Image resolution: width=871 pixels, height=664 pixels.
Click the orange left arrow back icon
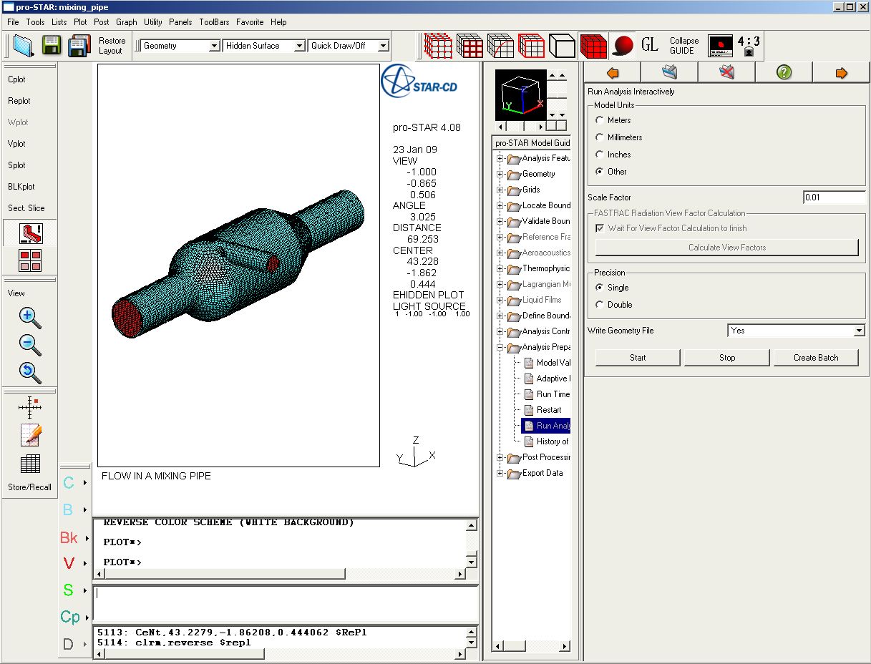(612, 72)
